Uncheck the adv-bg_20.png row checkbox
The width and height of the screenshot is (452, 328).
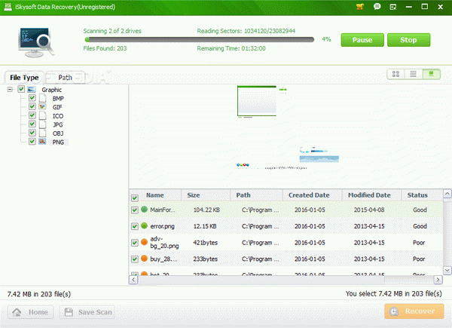point(135,243)
